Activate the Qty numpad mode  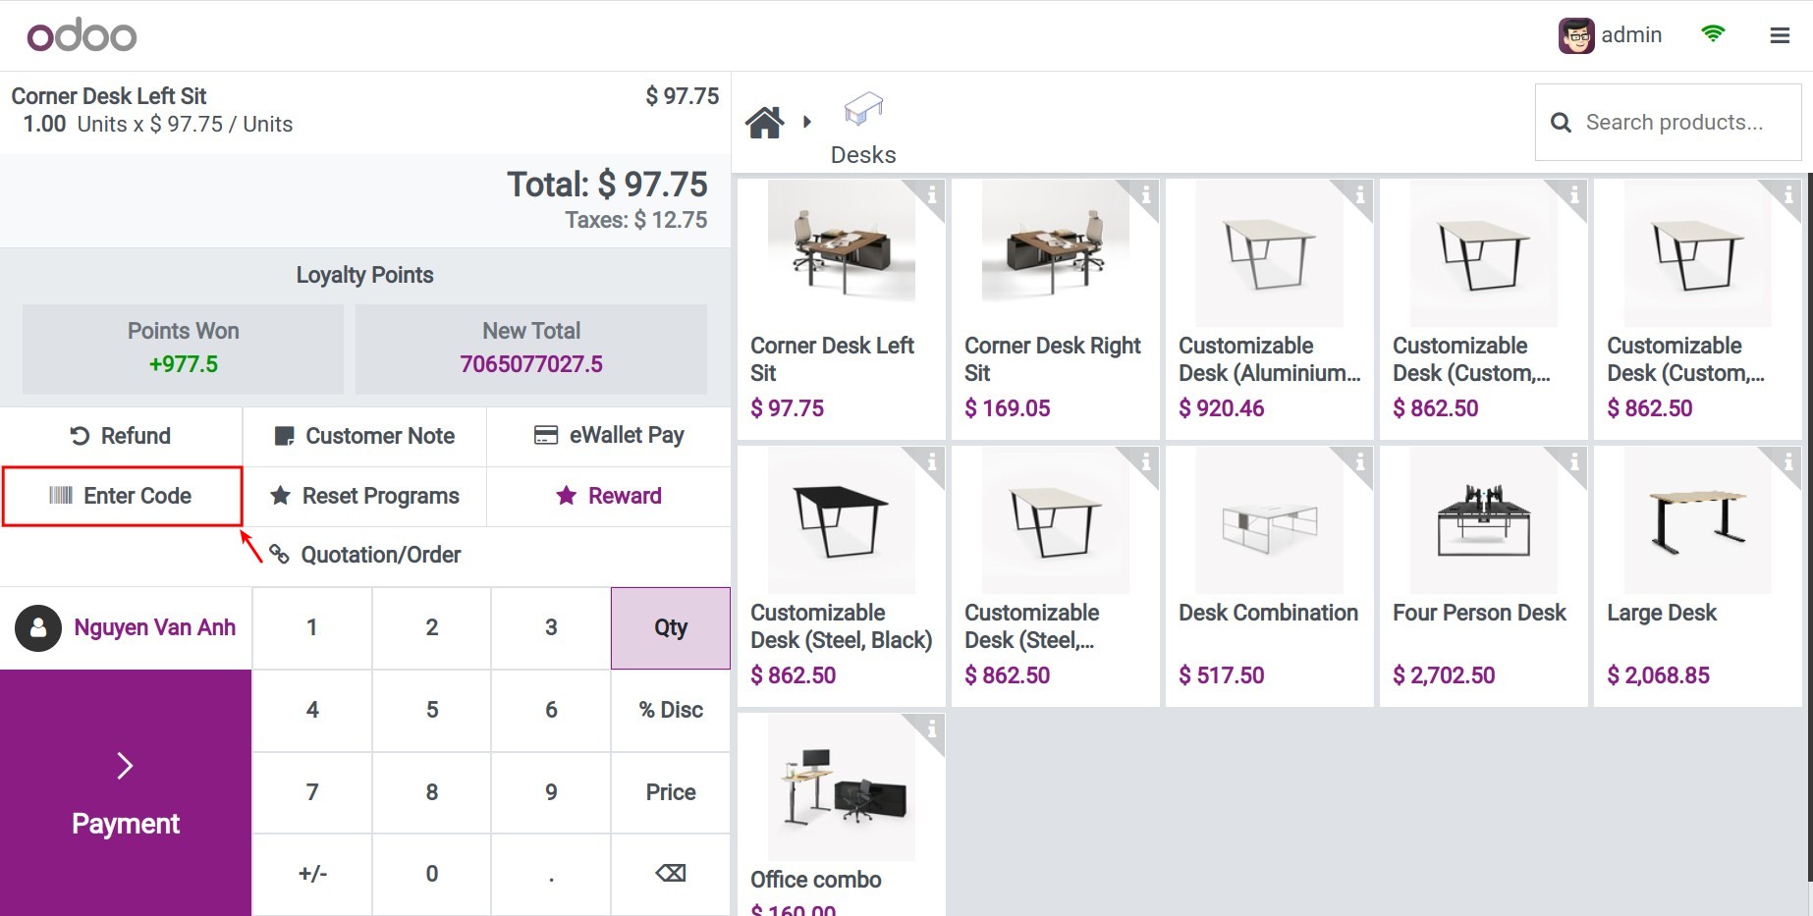pyautogui.click(x=671, y=628)
